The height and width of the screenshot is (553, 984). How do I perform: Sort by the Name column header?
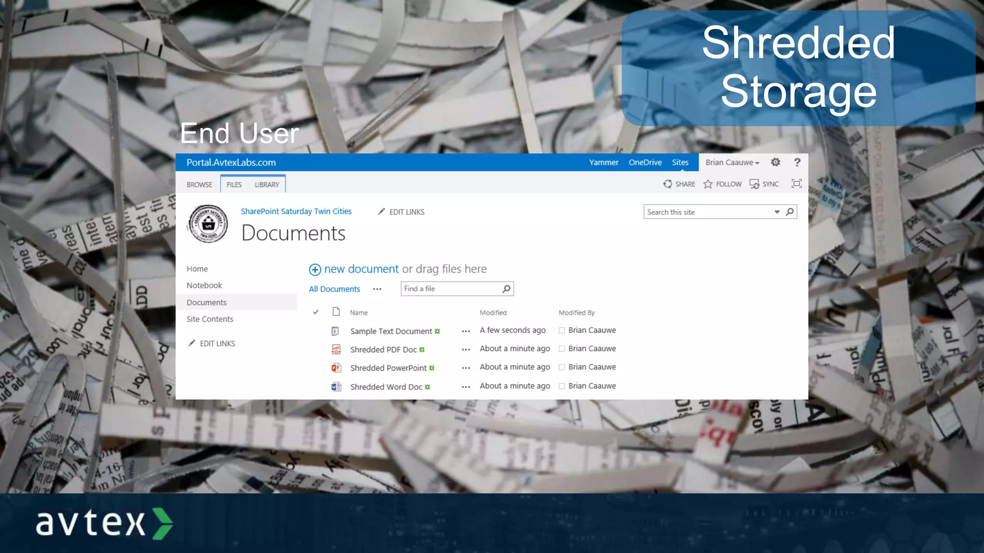[359, 313]
